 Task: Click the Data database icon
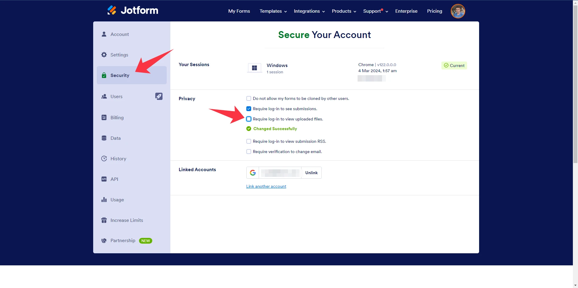pyautogui.click(x=104, y=138)
